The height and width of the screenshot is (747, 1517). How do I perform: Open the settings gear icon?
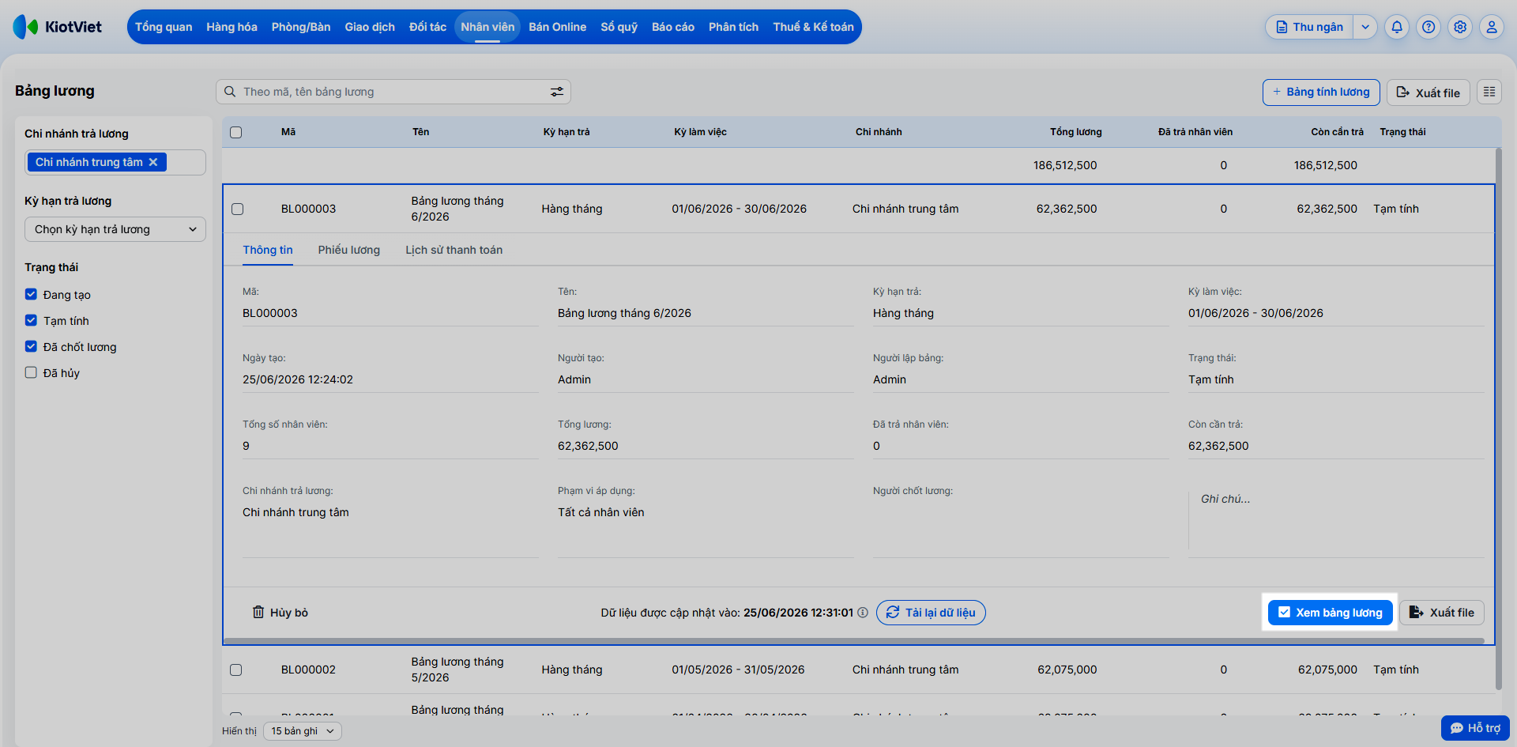[x=1460, y=27]
